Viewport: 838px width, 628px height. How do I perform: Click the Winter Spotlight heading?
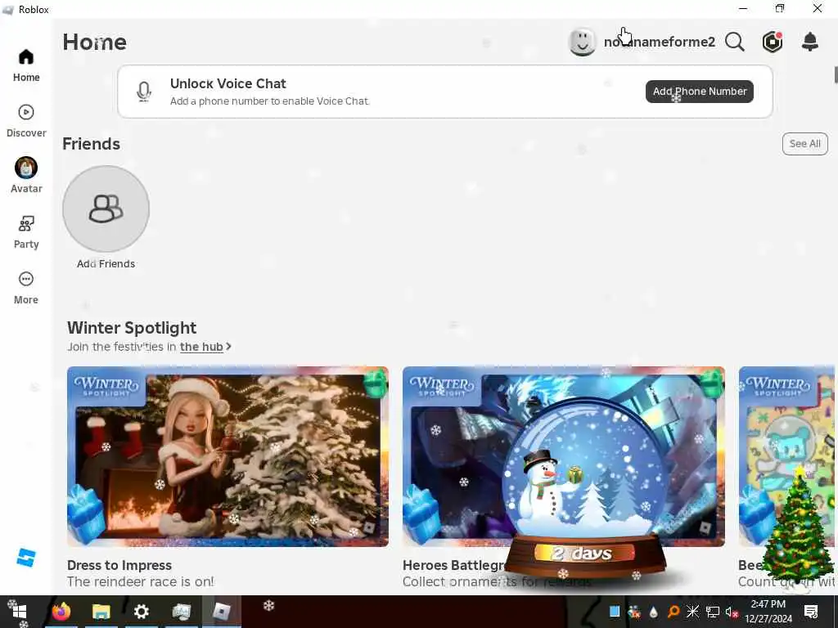tap(132, 327)
